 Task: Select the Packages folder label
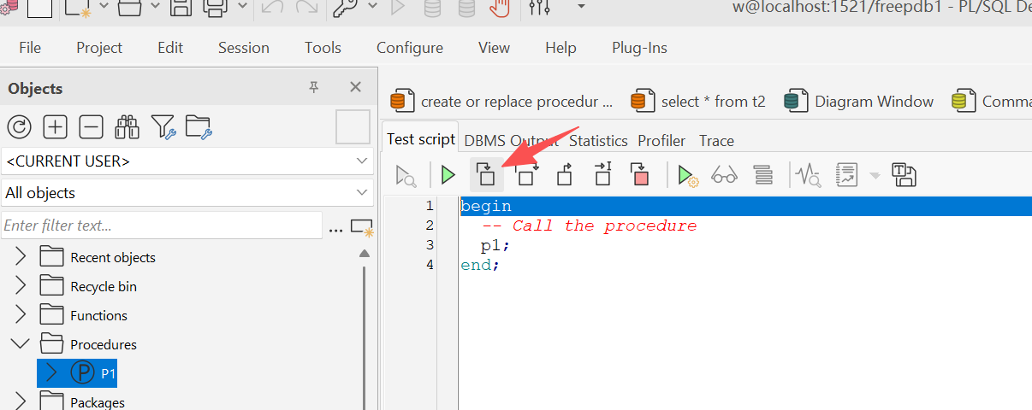pyautogui.click(x=98, y=402)
